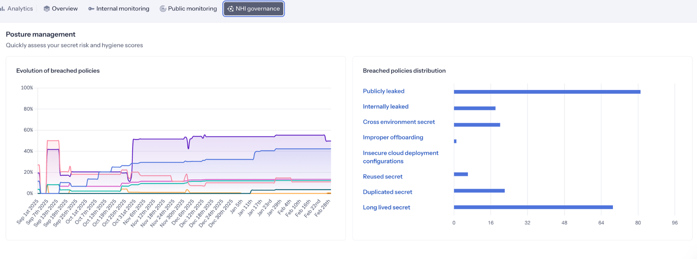Click the NHI governance tab icon
Viewport: 697px width, 259px height.
coord(230,9)
